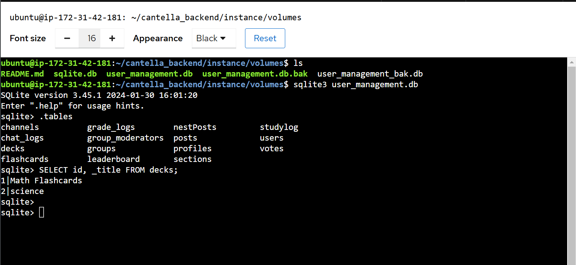Click the Reset button

[265, 38]
